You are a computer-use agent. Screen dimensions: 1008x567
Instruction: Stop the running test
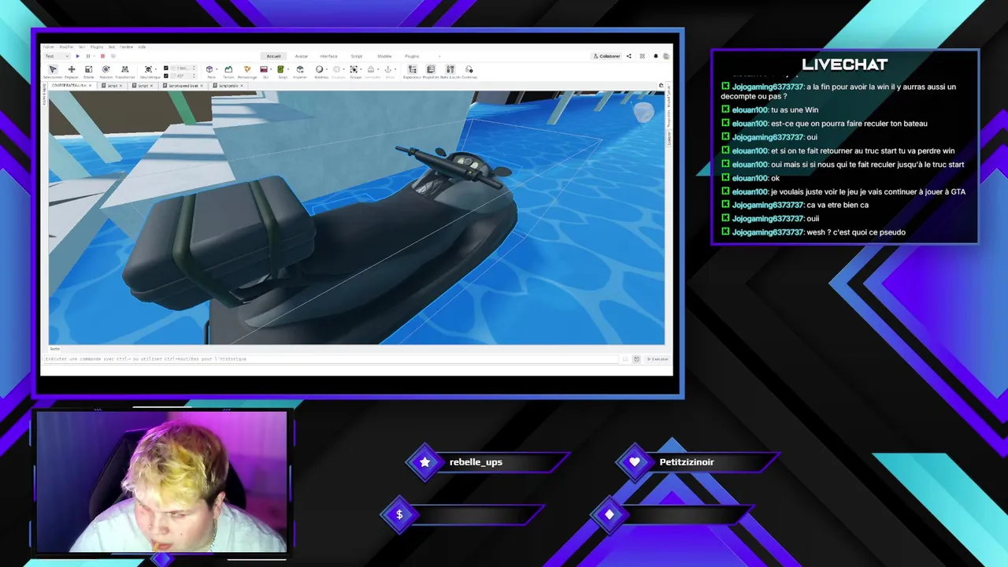click(102, 56)
